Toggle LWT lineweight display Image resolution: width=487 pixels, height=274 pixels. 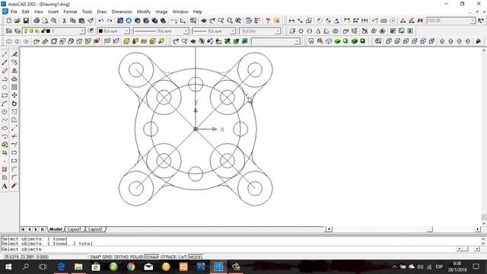(x=183, y=257)
